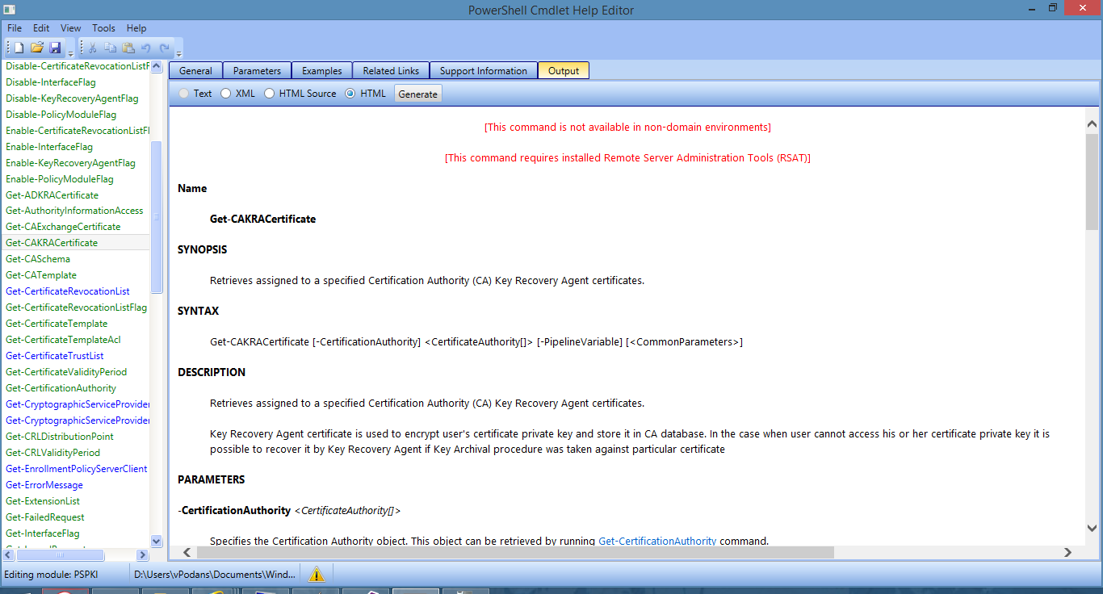Select Get-CATemplate in cmdlet list
This screenshot has width=1103, height=594.
[x=41, y=275]
